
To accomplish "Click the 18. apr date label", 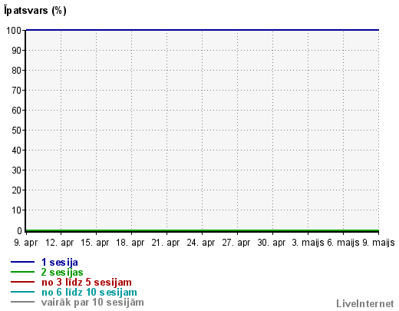I will tap(130, 243).
